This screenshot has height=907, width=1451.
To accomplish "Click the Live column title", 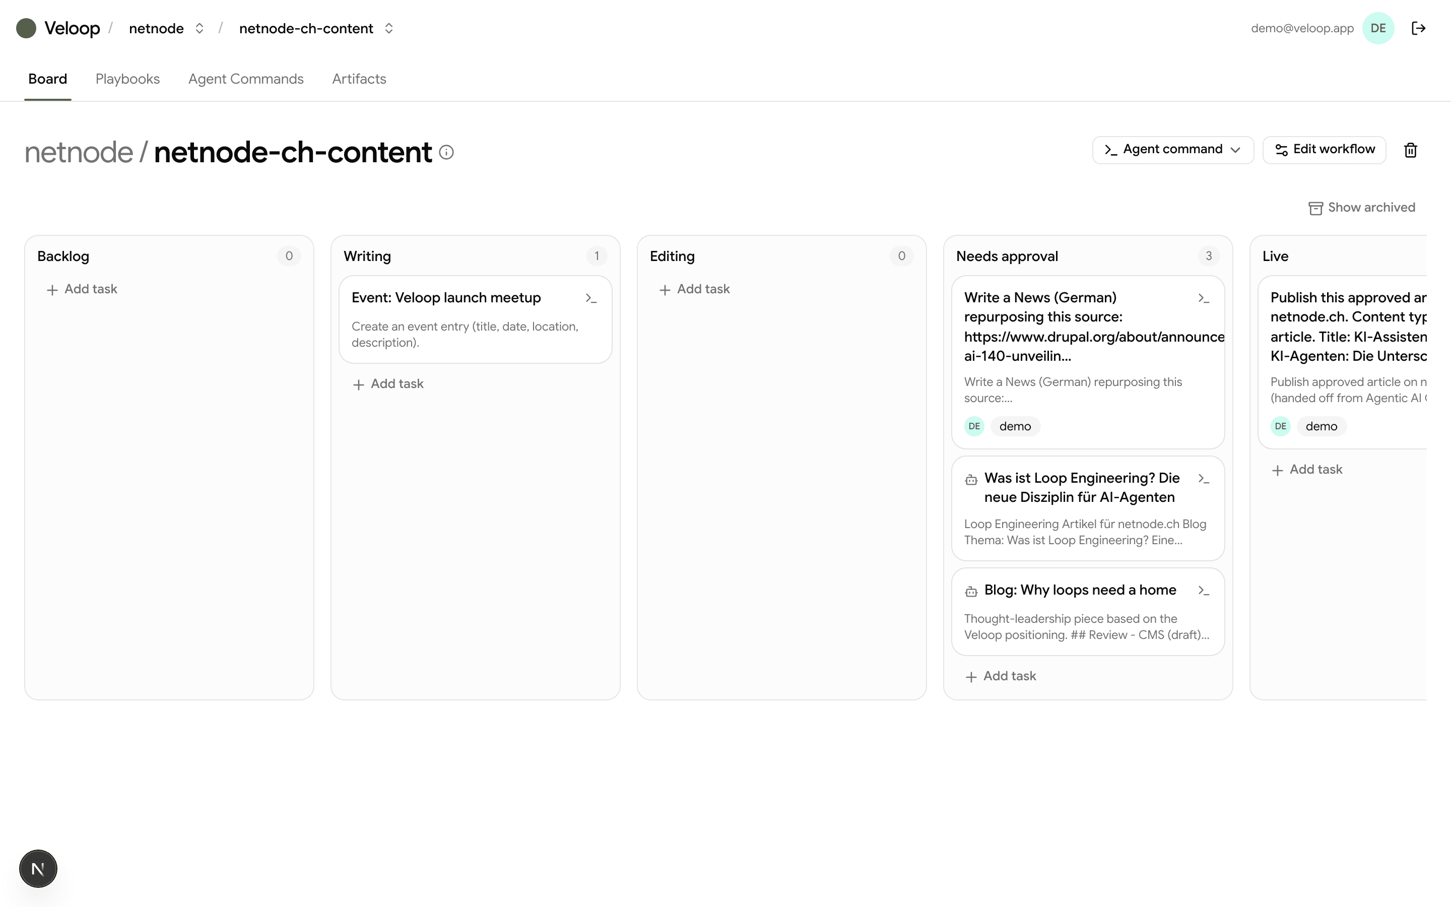I will coord(1275,257).
